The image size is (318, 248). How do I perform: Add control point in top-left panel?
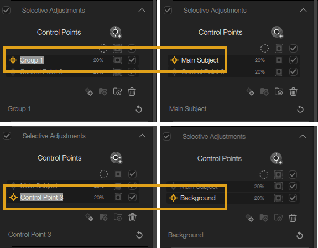(x=116, y=32)
